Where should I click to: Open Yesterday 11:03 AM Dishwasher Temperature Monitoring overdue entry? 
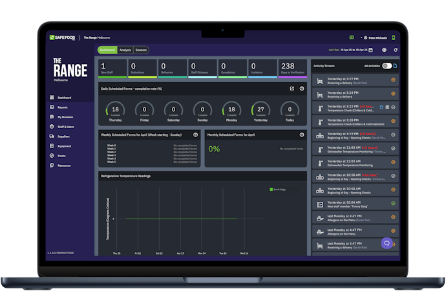[356, 149]
